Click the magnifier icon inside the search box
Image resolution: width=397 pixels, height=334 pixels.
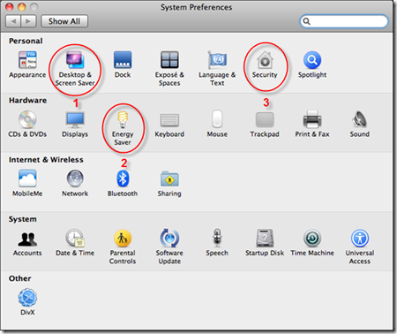click(306, 21)
